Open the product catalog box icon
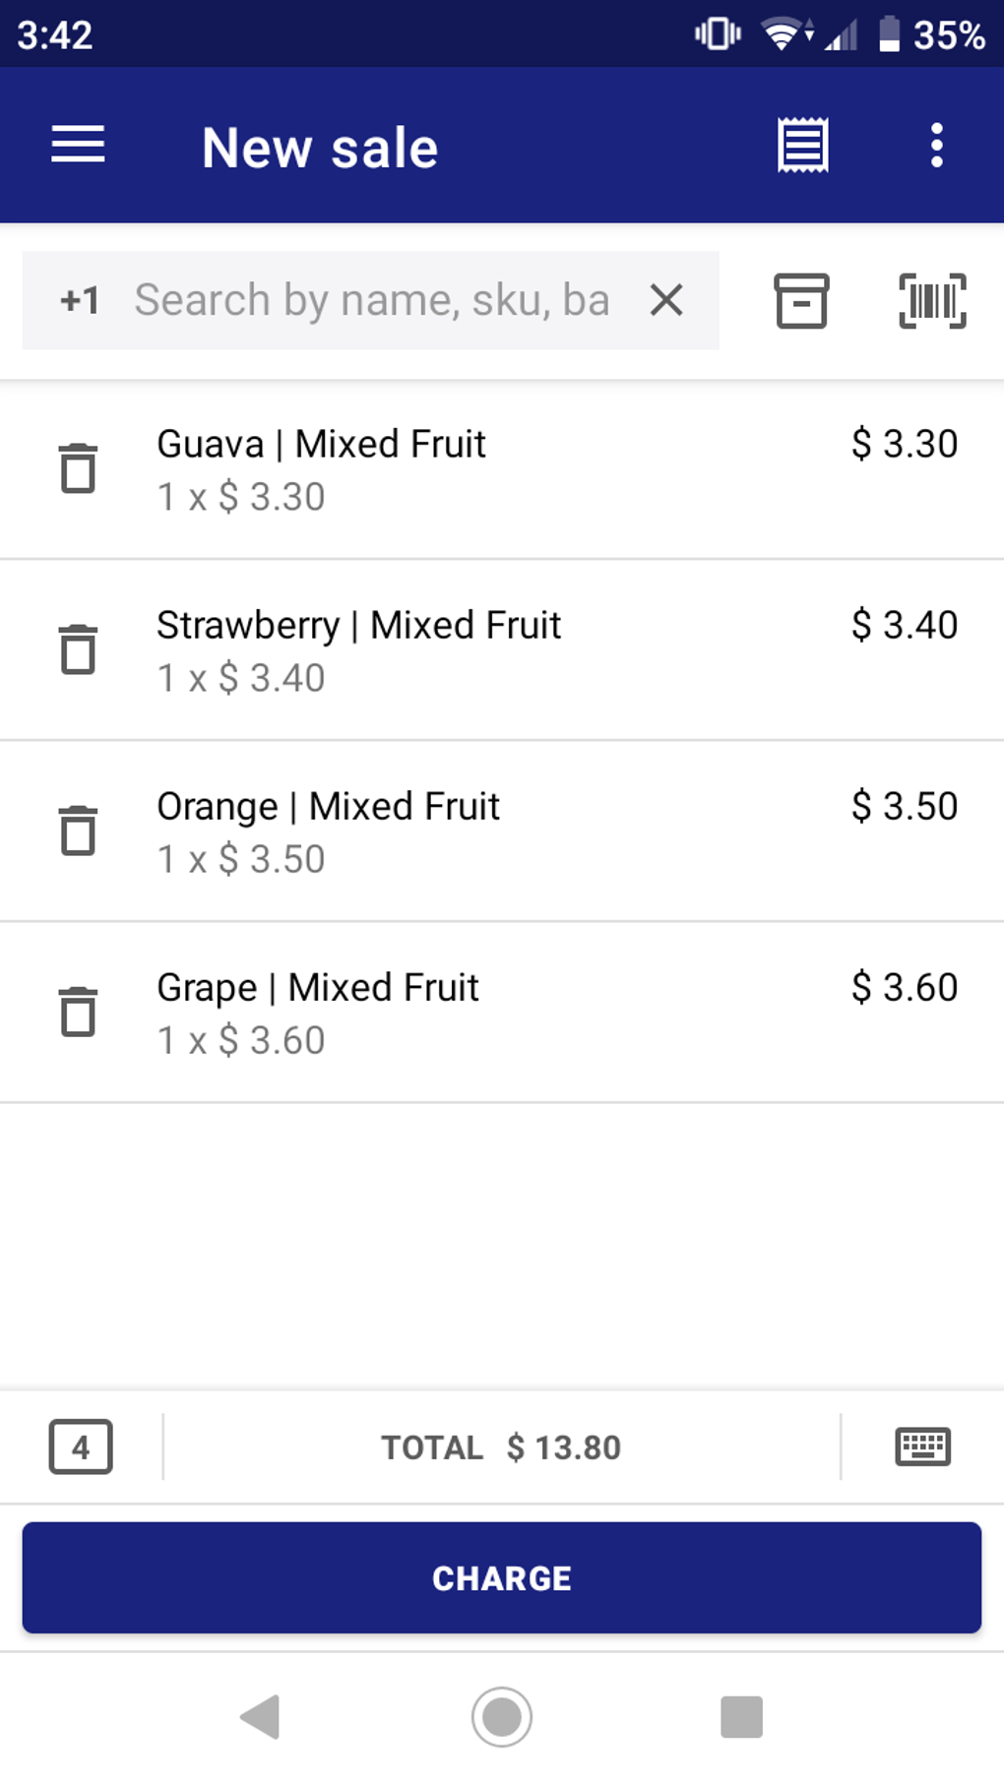Viewport: 1004px width, 1784px height. [801, 300]
